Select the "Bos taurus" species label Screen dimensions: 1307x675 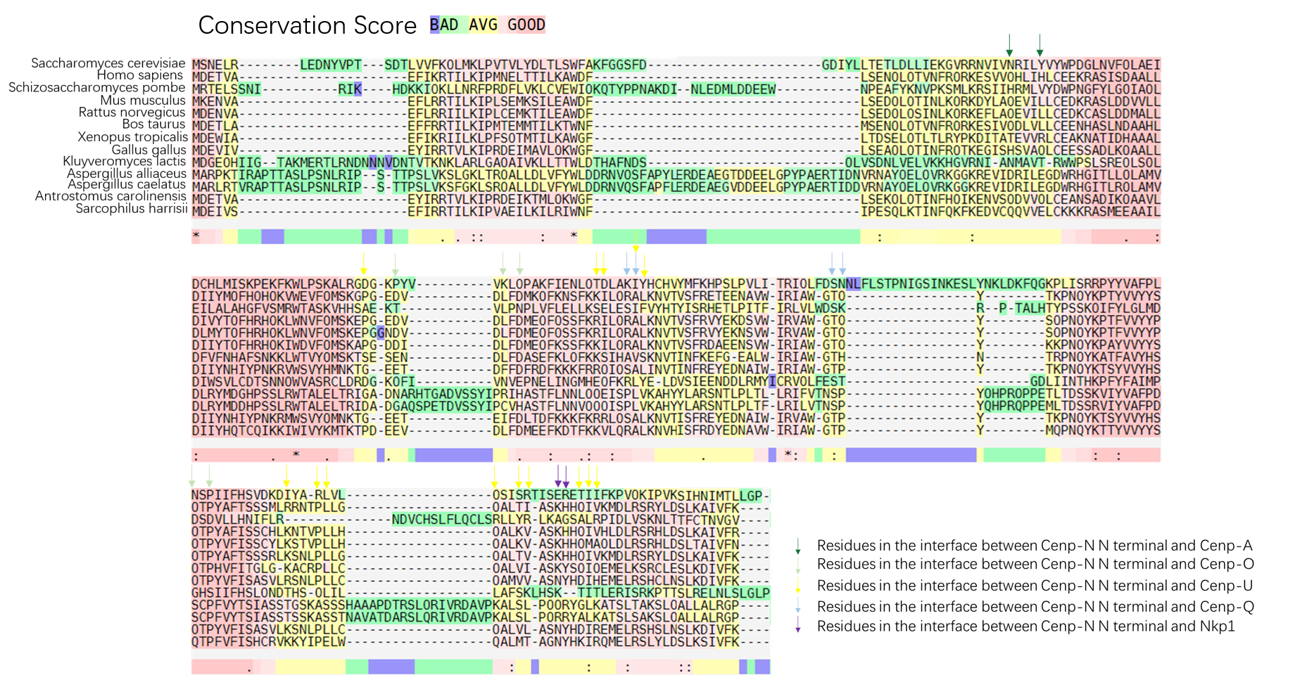153,124
